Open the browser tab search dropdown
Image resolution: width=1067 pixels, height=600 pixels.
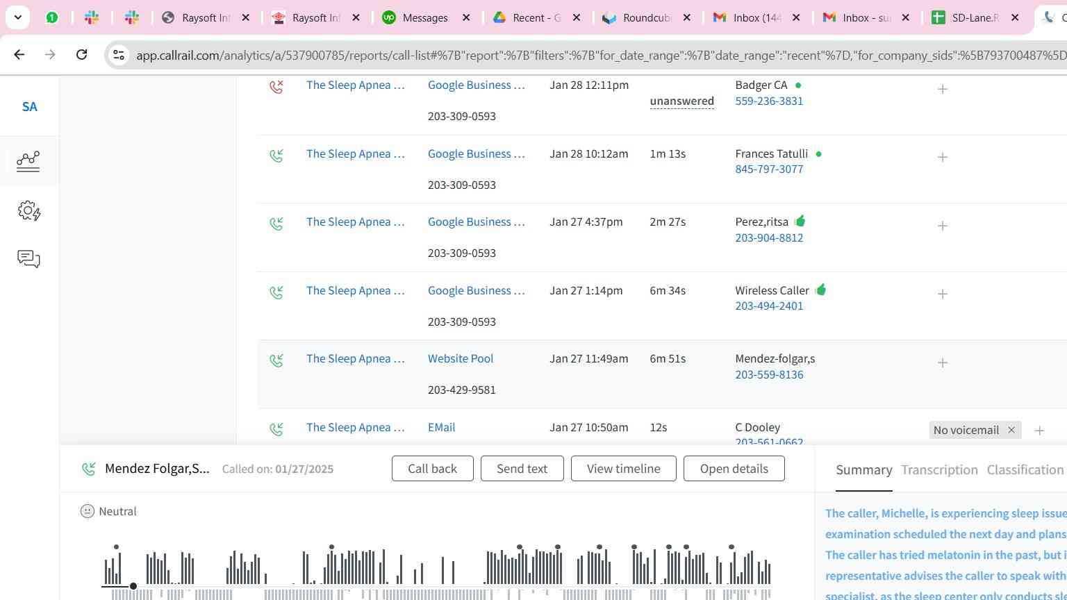[x=17, y=17]
